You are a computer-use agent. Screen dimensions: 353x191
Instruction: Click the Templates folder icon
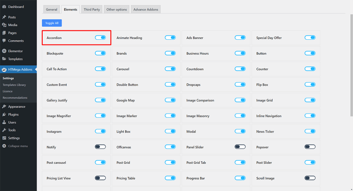(4, 59)
